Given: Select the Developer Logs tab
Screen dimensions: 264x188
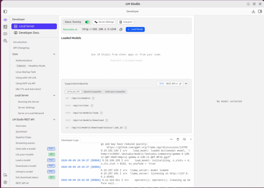Looking at the screenshot, I should point(70,140).
